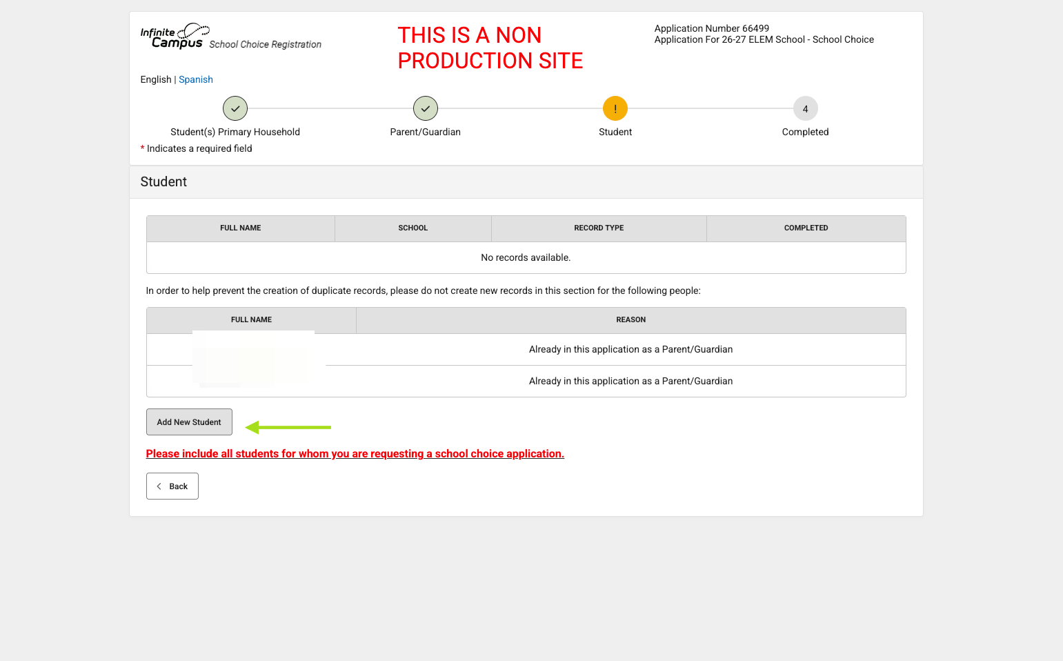Select the Student(s) Primary Household step checkmark
The height and width of the screenshot is (661, 1063).
pyautogui.click(x=235, y=108)
